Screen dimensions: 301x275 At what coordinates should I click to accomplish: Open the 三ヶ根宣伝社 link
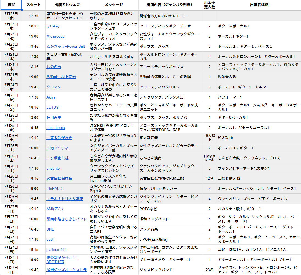(57, 158)
